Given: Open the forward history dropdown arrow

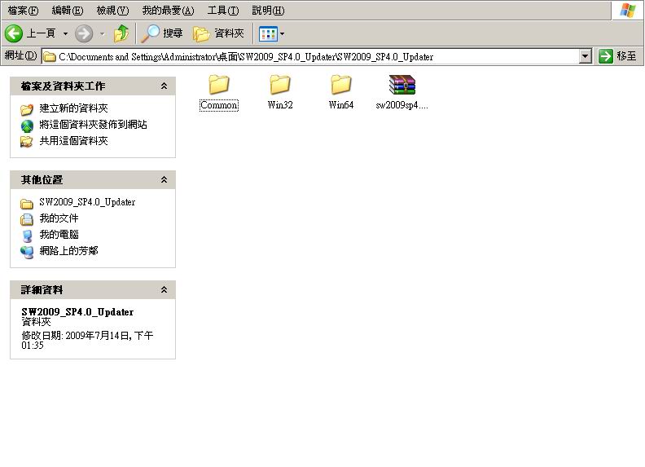Looking at the screenshot, I should [x=102, y=33].
